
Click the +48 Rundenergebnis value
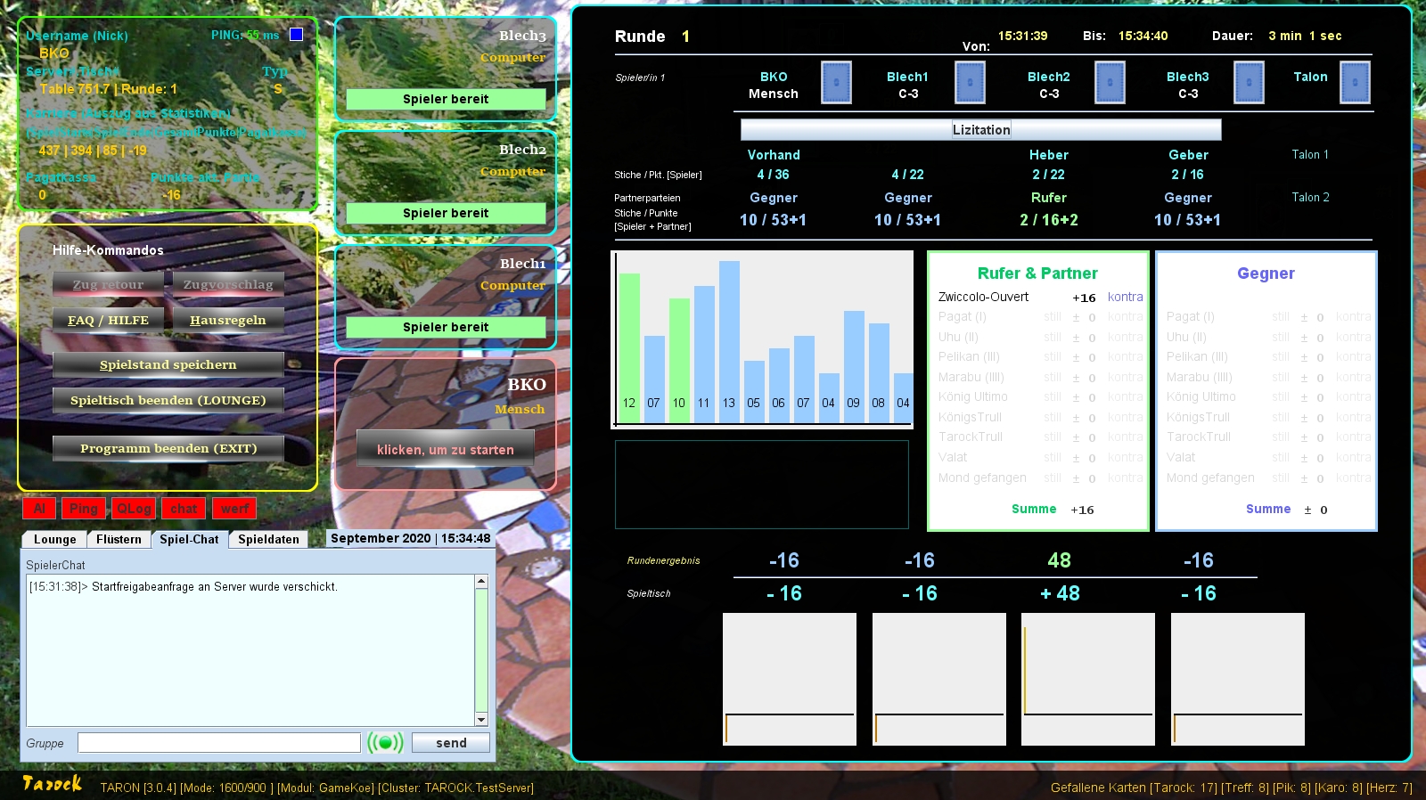(1059, 560)
